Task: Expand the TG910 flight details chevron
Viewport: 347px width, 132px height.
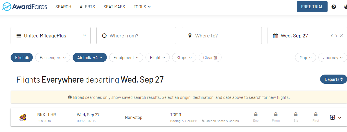Action: click(x=340, y=117)
